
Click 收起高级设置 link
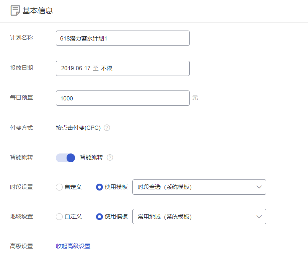(73, 246)
